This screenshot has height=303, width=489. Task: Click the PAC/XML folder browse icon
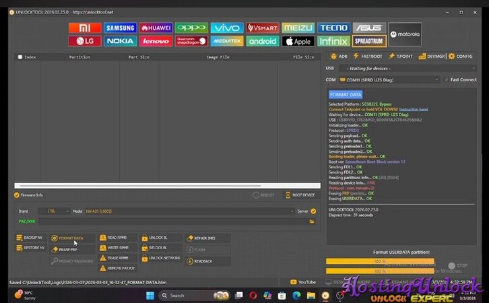(312, 221)
